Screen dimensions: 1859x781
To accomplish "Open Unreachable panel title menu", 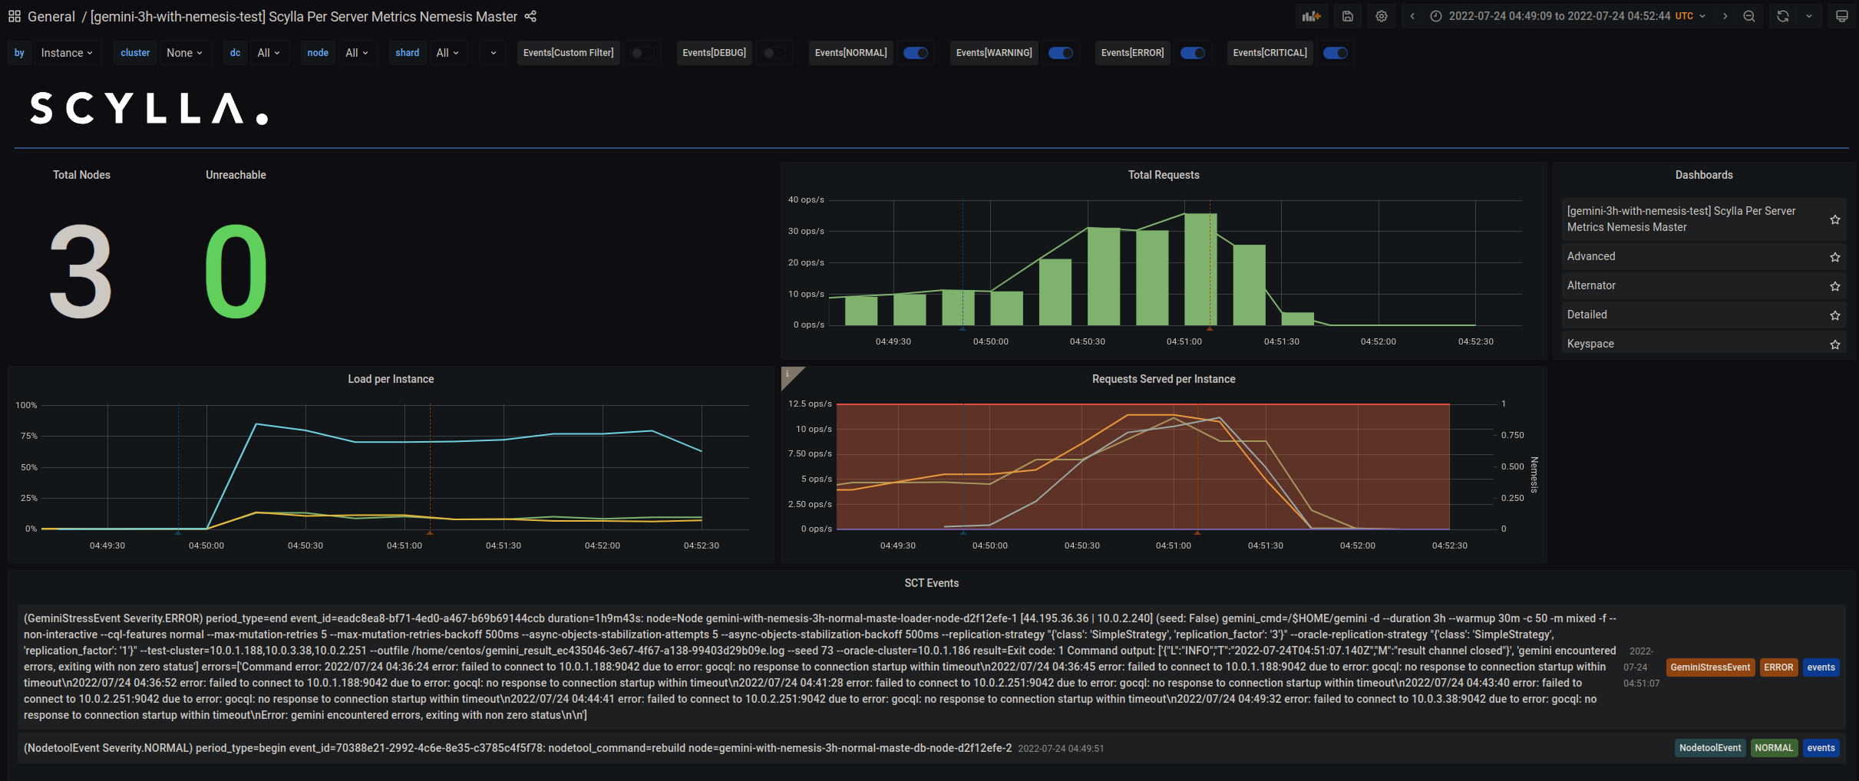I will pyautogui.click(x=236, y=175).
